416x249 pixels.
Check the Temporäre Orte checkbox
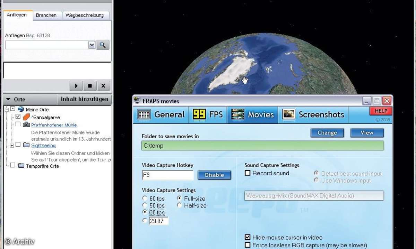pos(13,166)
